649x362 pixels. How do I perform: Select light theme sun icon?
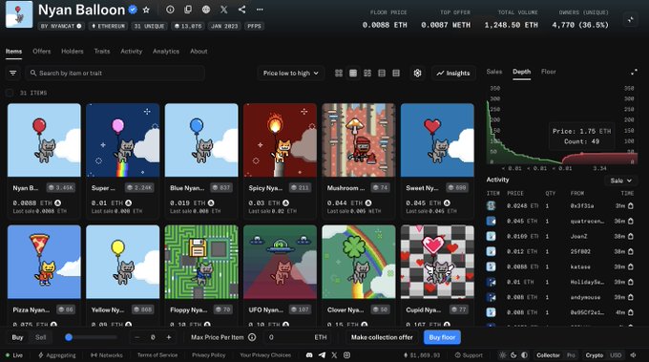tap(502, 355)
